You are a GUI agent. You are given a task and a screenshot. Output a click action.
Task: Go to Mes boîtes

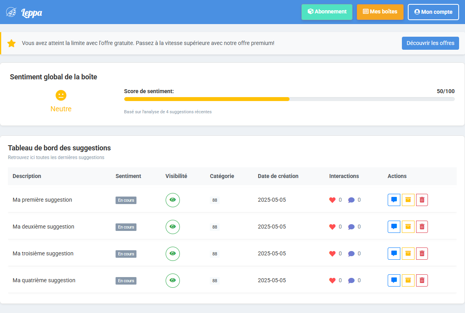380,12
